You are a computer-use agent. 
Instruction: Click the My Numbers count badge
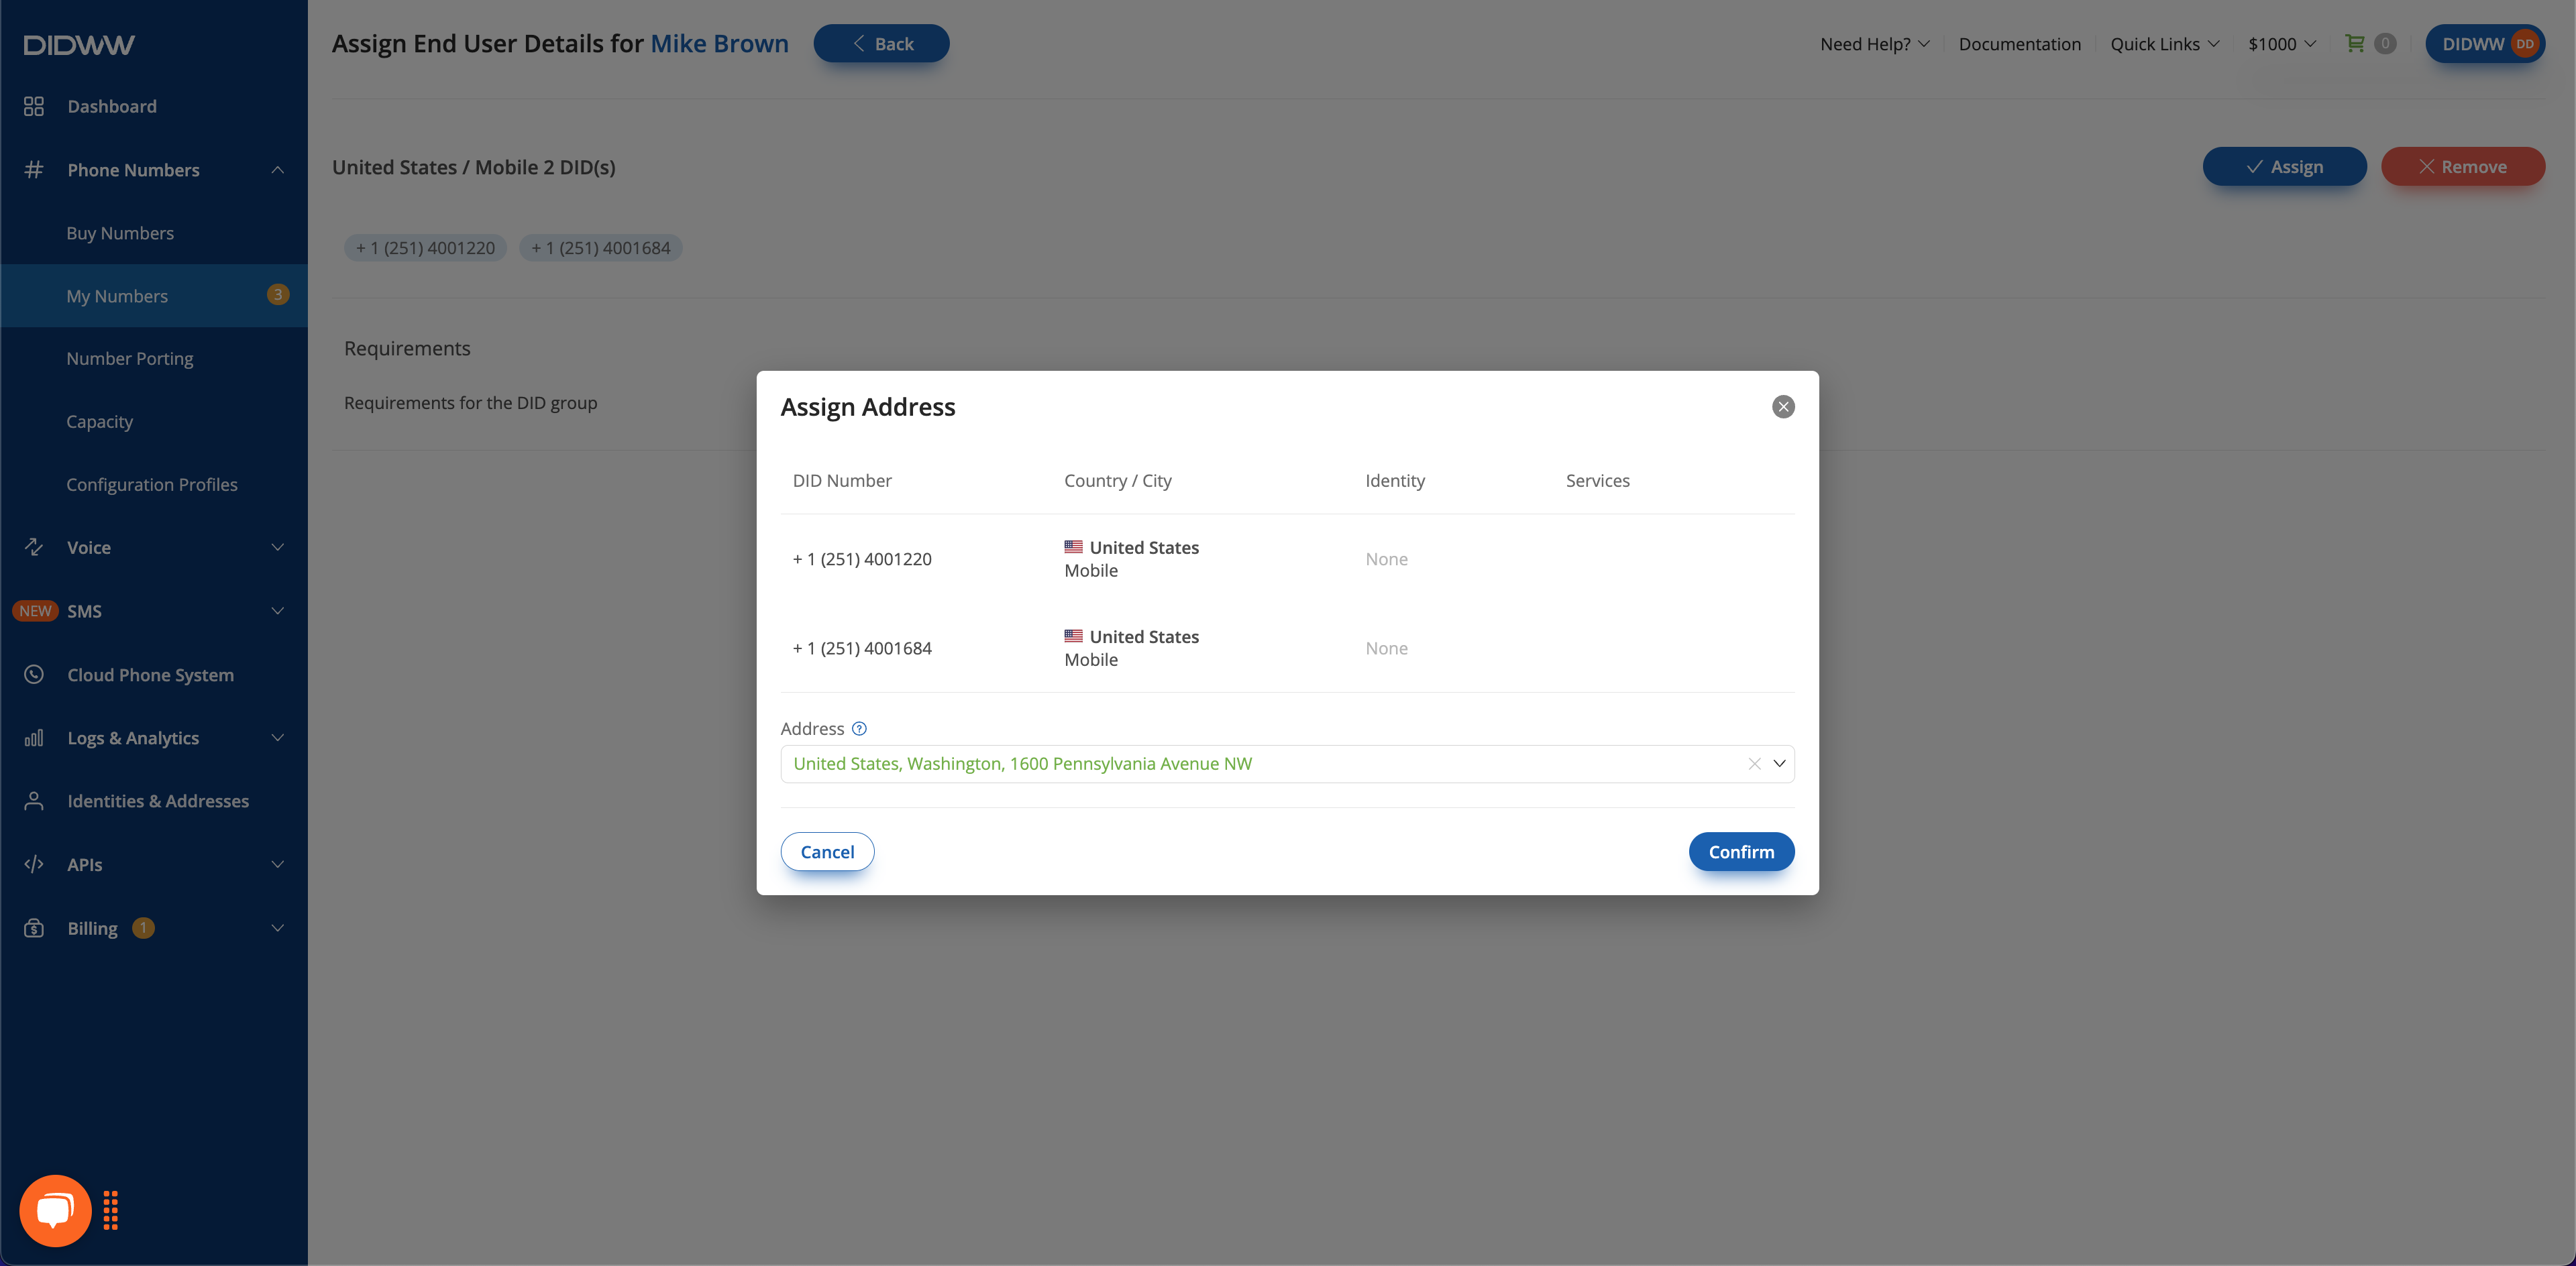coord(278,295)
